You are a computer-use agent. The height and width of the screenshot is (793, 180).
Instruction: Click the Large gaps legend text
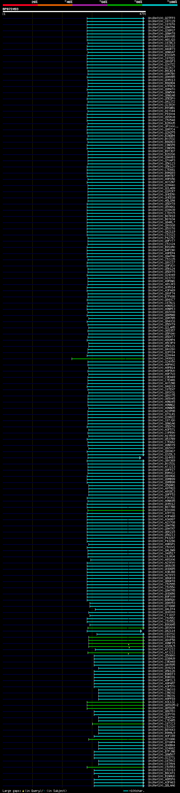click(12, 790)
